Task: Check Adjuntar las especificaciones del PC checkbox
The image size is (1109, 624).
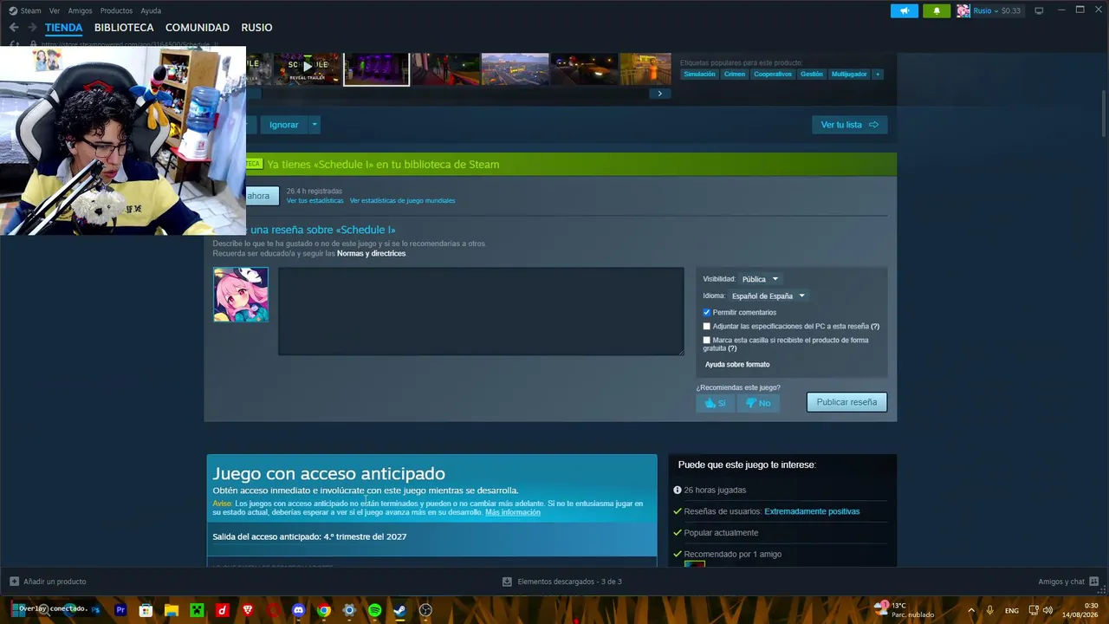Action: click(707, 327)
